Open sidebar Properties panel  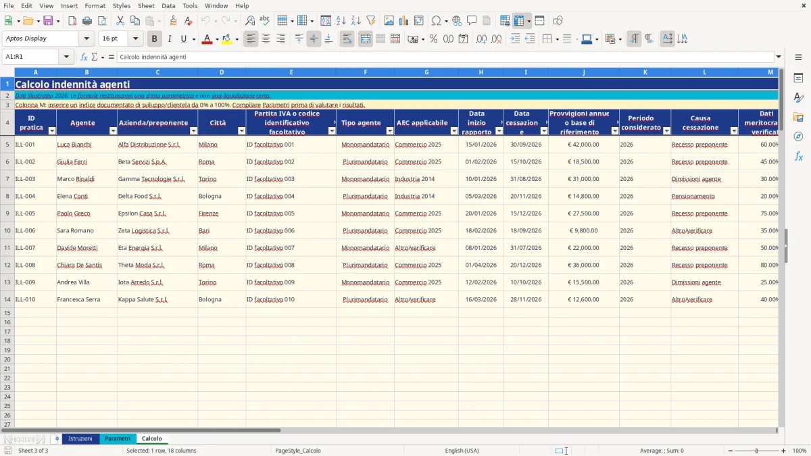(798, 78)
